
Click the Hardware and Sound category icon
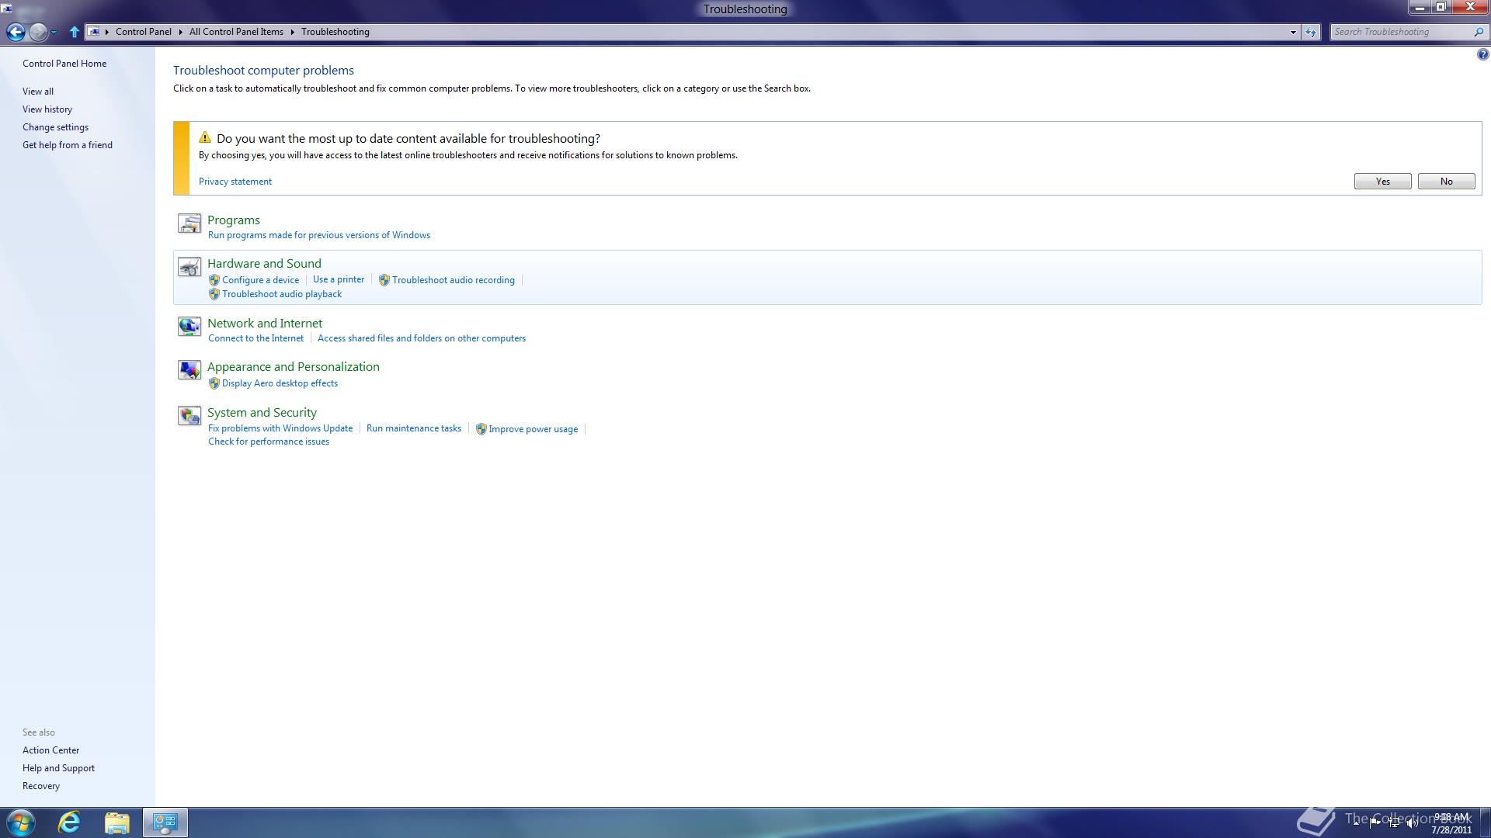click(x=189, y=267)
